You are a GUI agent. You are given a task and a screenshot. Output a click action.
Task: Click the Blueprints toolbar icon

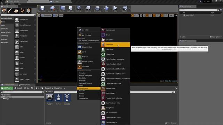click(x=88, y=9)
